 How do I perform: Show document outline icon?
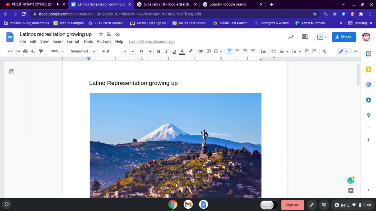pyautogui.click(x=12, y=72)
